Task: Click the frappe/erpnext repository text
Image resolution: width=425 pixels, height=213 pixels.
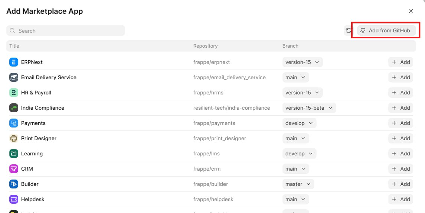Action: pos(212,62)
